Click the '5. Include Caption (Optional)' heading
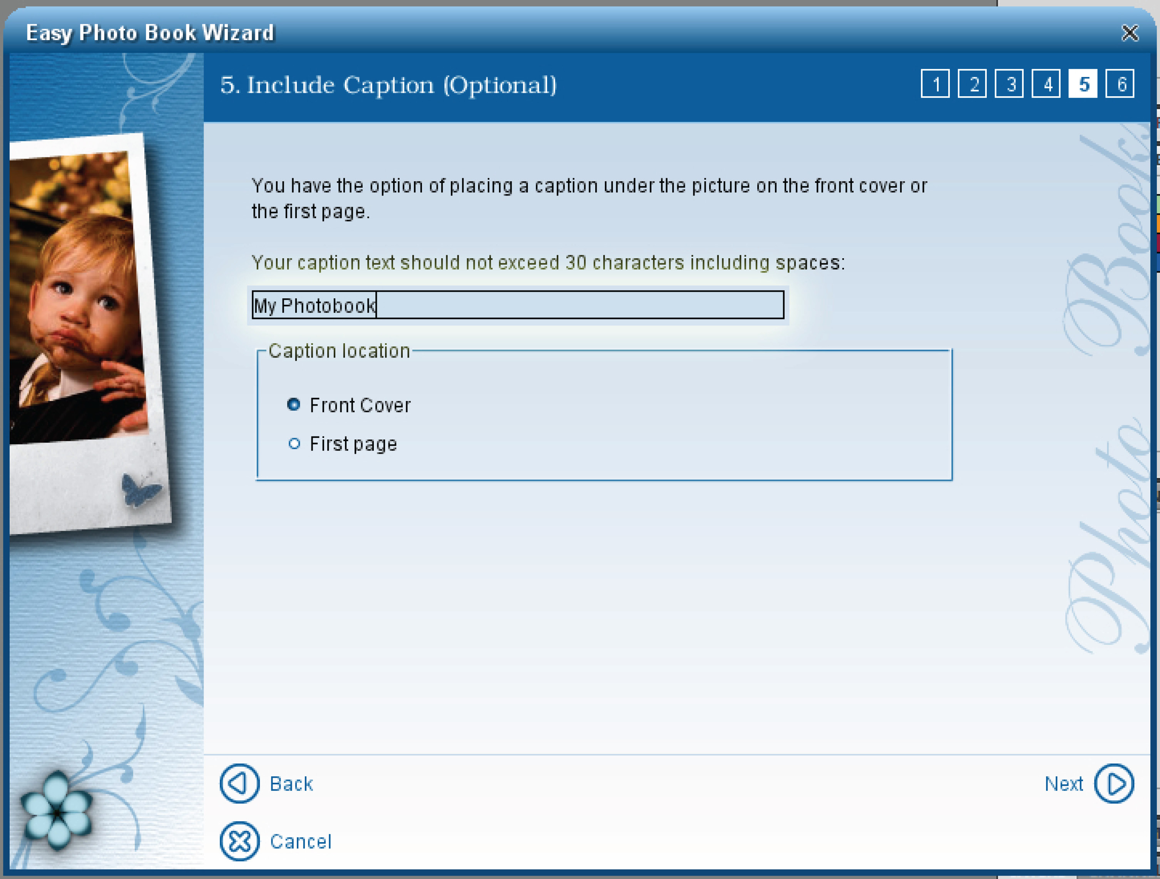Screen dimensions: 1160x879 pos(388,85)
